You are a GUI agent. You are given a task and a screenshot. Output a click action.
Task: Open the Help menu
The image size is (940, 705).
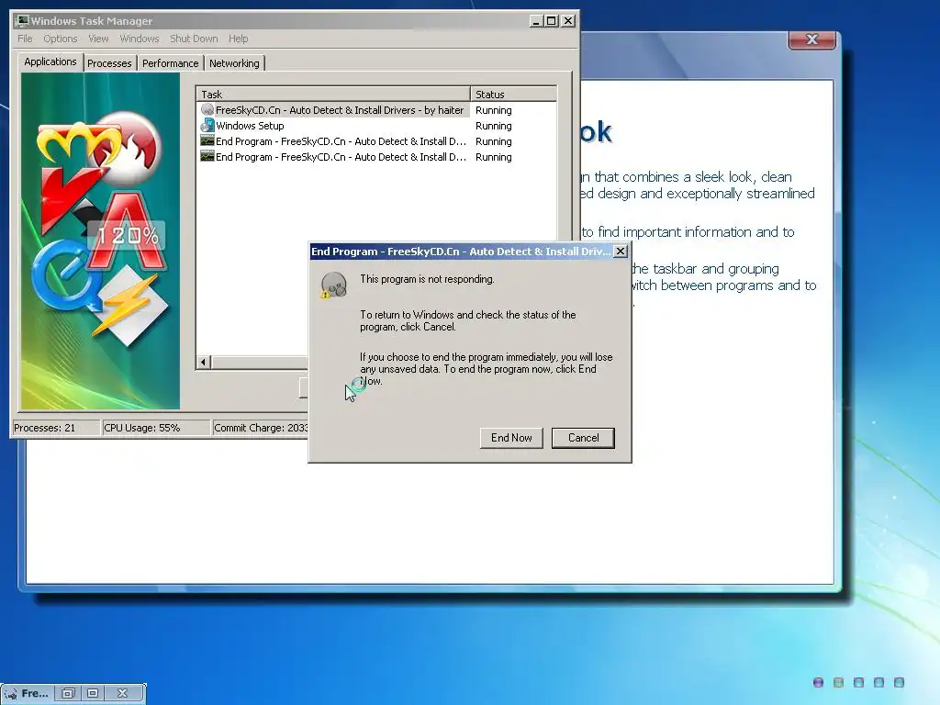[x=238, y=39]
